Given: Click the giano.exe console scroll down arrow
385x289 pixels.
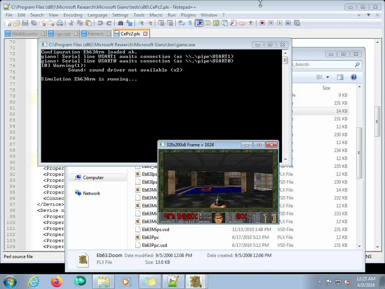Looking at the screenshot, I should 285,159.
